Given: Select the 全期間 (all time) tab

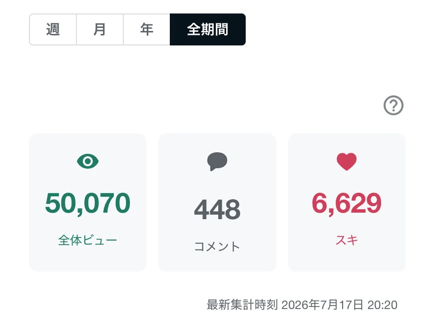Looking at the screenshot, I should 208,29.
